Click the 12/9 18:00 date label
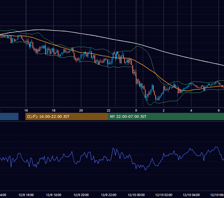Image resolution: width=224 pixels, height=198 pixels. click(54, 195)
